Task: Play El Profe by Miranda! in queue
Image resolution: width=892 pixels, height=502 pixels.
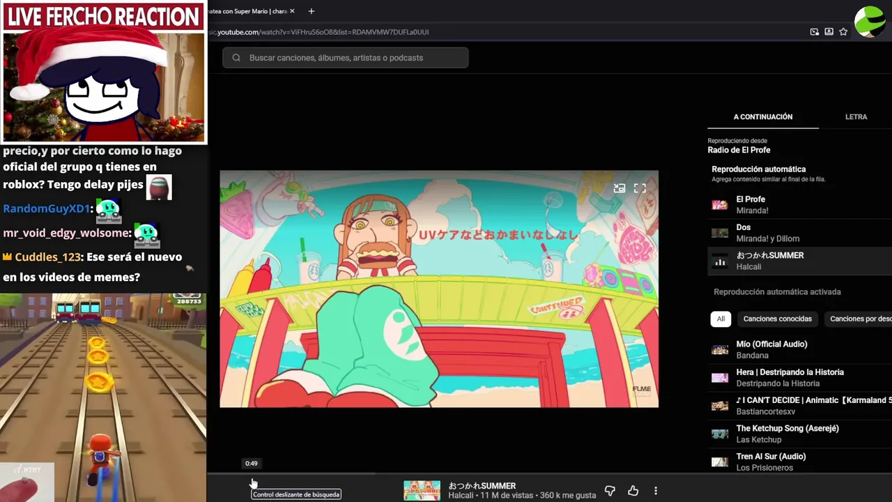Action: point(800,205)
